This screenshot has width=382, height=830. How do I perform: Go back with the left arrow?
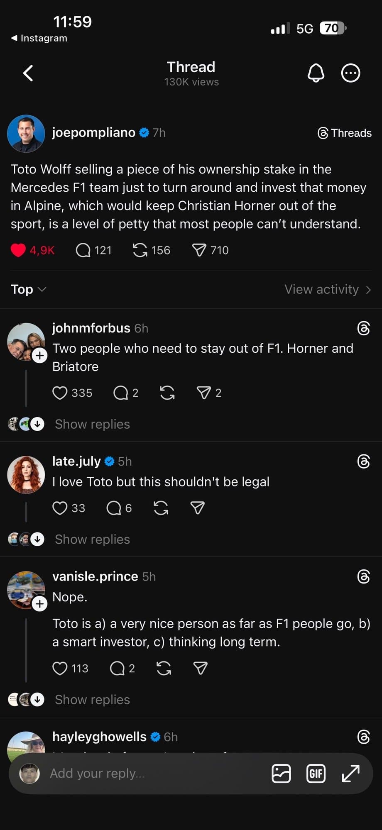point(28,73)
